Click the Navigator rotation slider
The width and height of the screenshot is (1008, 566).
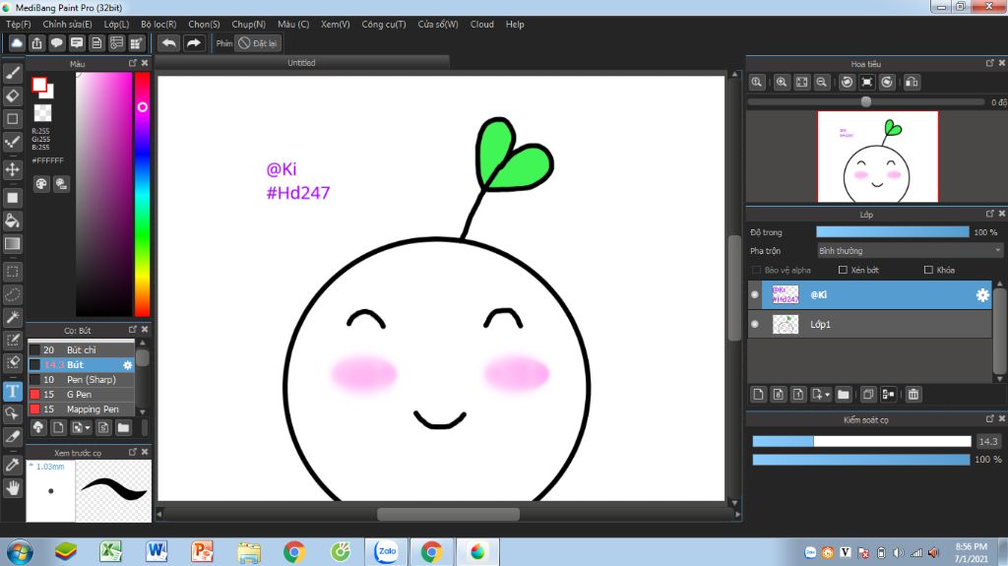(x=866, y=101)
